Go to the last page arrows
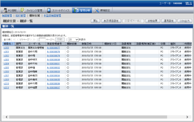This screenshot has width=194, height=122. pyautogui.click(x=34, y=40)
